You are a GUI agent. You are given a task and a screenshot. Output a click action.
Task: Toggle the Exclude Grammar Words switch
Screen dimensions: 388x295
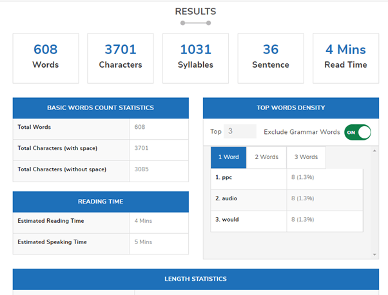(358, 132)
